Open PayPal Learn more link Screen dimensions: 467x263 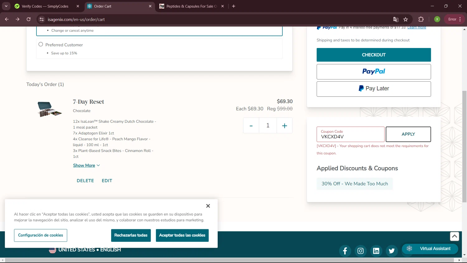tap(417, 27)
